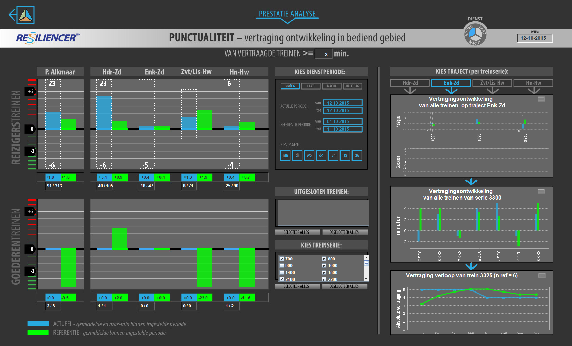
Task: Maximize the trein 3325 verloop chart
Action: pyautogui.click(x=542, y=275)
